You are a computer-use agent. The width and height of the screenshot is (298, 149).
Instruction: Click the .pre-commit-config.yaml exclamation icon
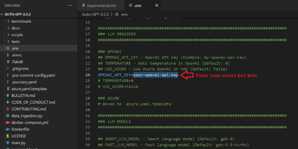pyautogui.click(x=8, y=75)
